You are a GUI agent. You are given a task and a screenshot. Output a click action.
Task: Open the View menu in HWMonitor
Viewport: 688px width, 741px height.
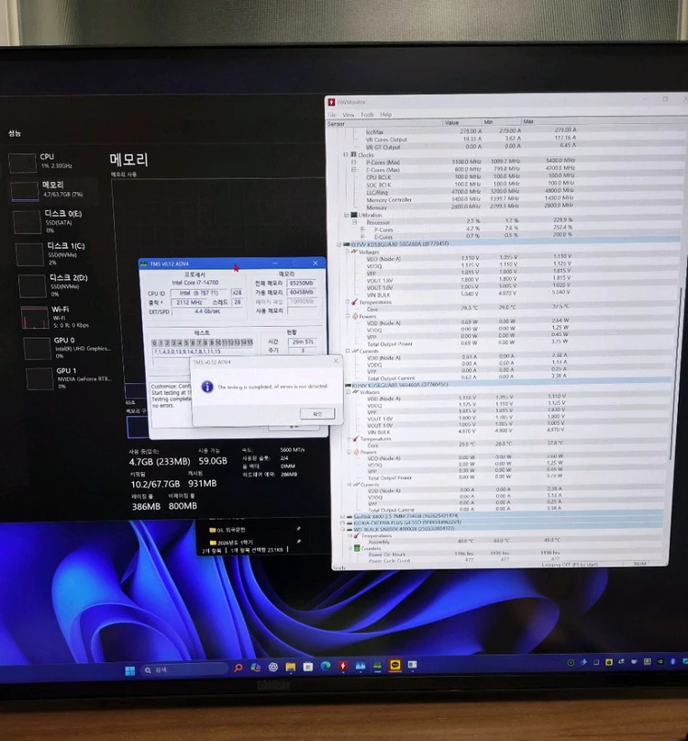point(349,115)
